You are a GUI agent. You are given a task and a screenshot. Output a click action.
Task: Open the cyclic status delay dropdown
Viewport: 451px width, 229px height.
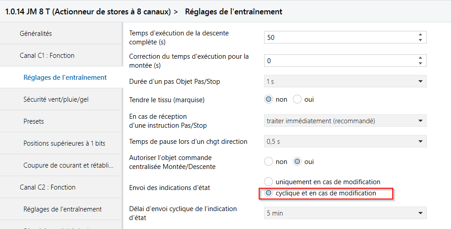(x=345, y=213)
